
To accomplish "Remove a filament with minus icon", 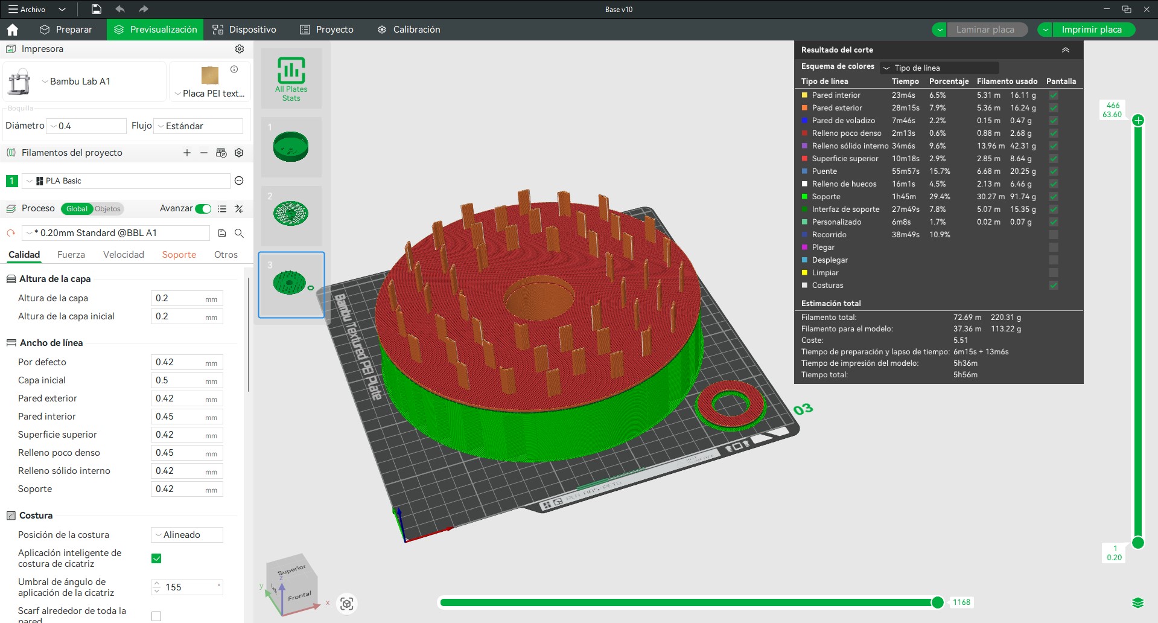I will [204, 153].
